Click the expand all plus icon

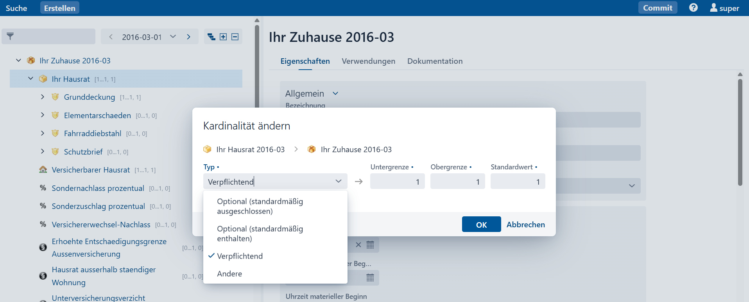223,37
